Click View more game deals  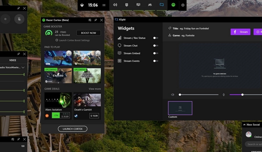95,89
